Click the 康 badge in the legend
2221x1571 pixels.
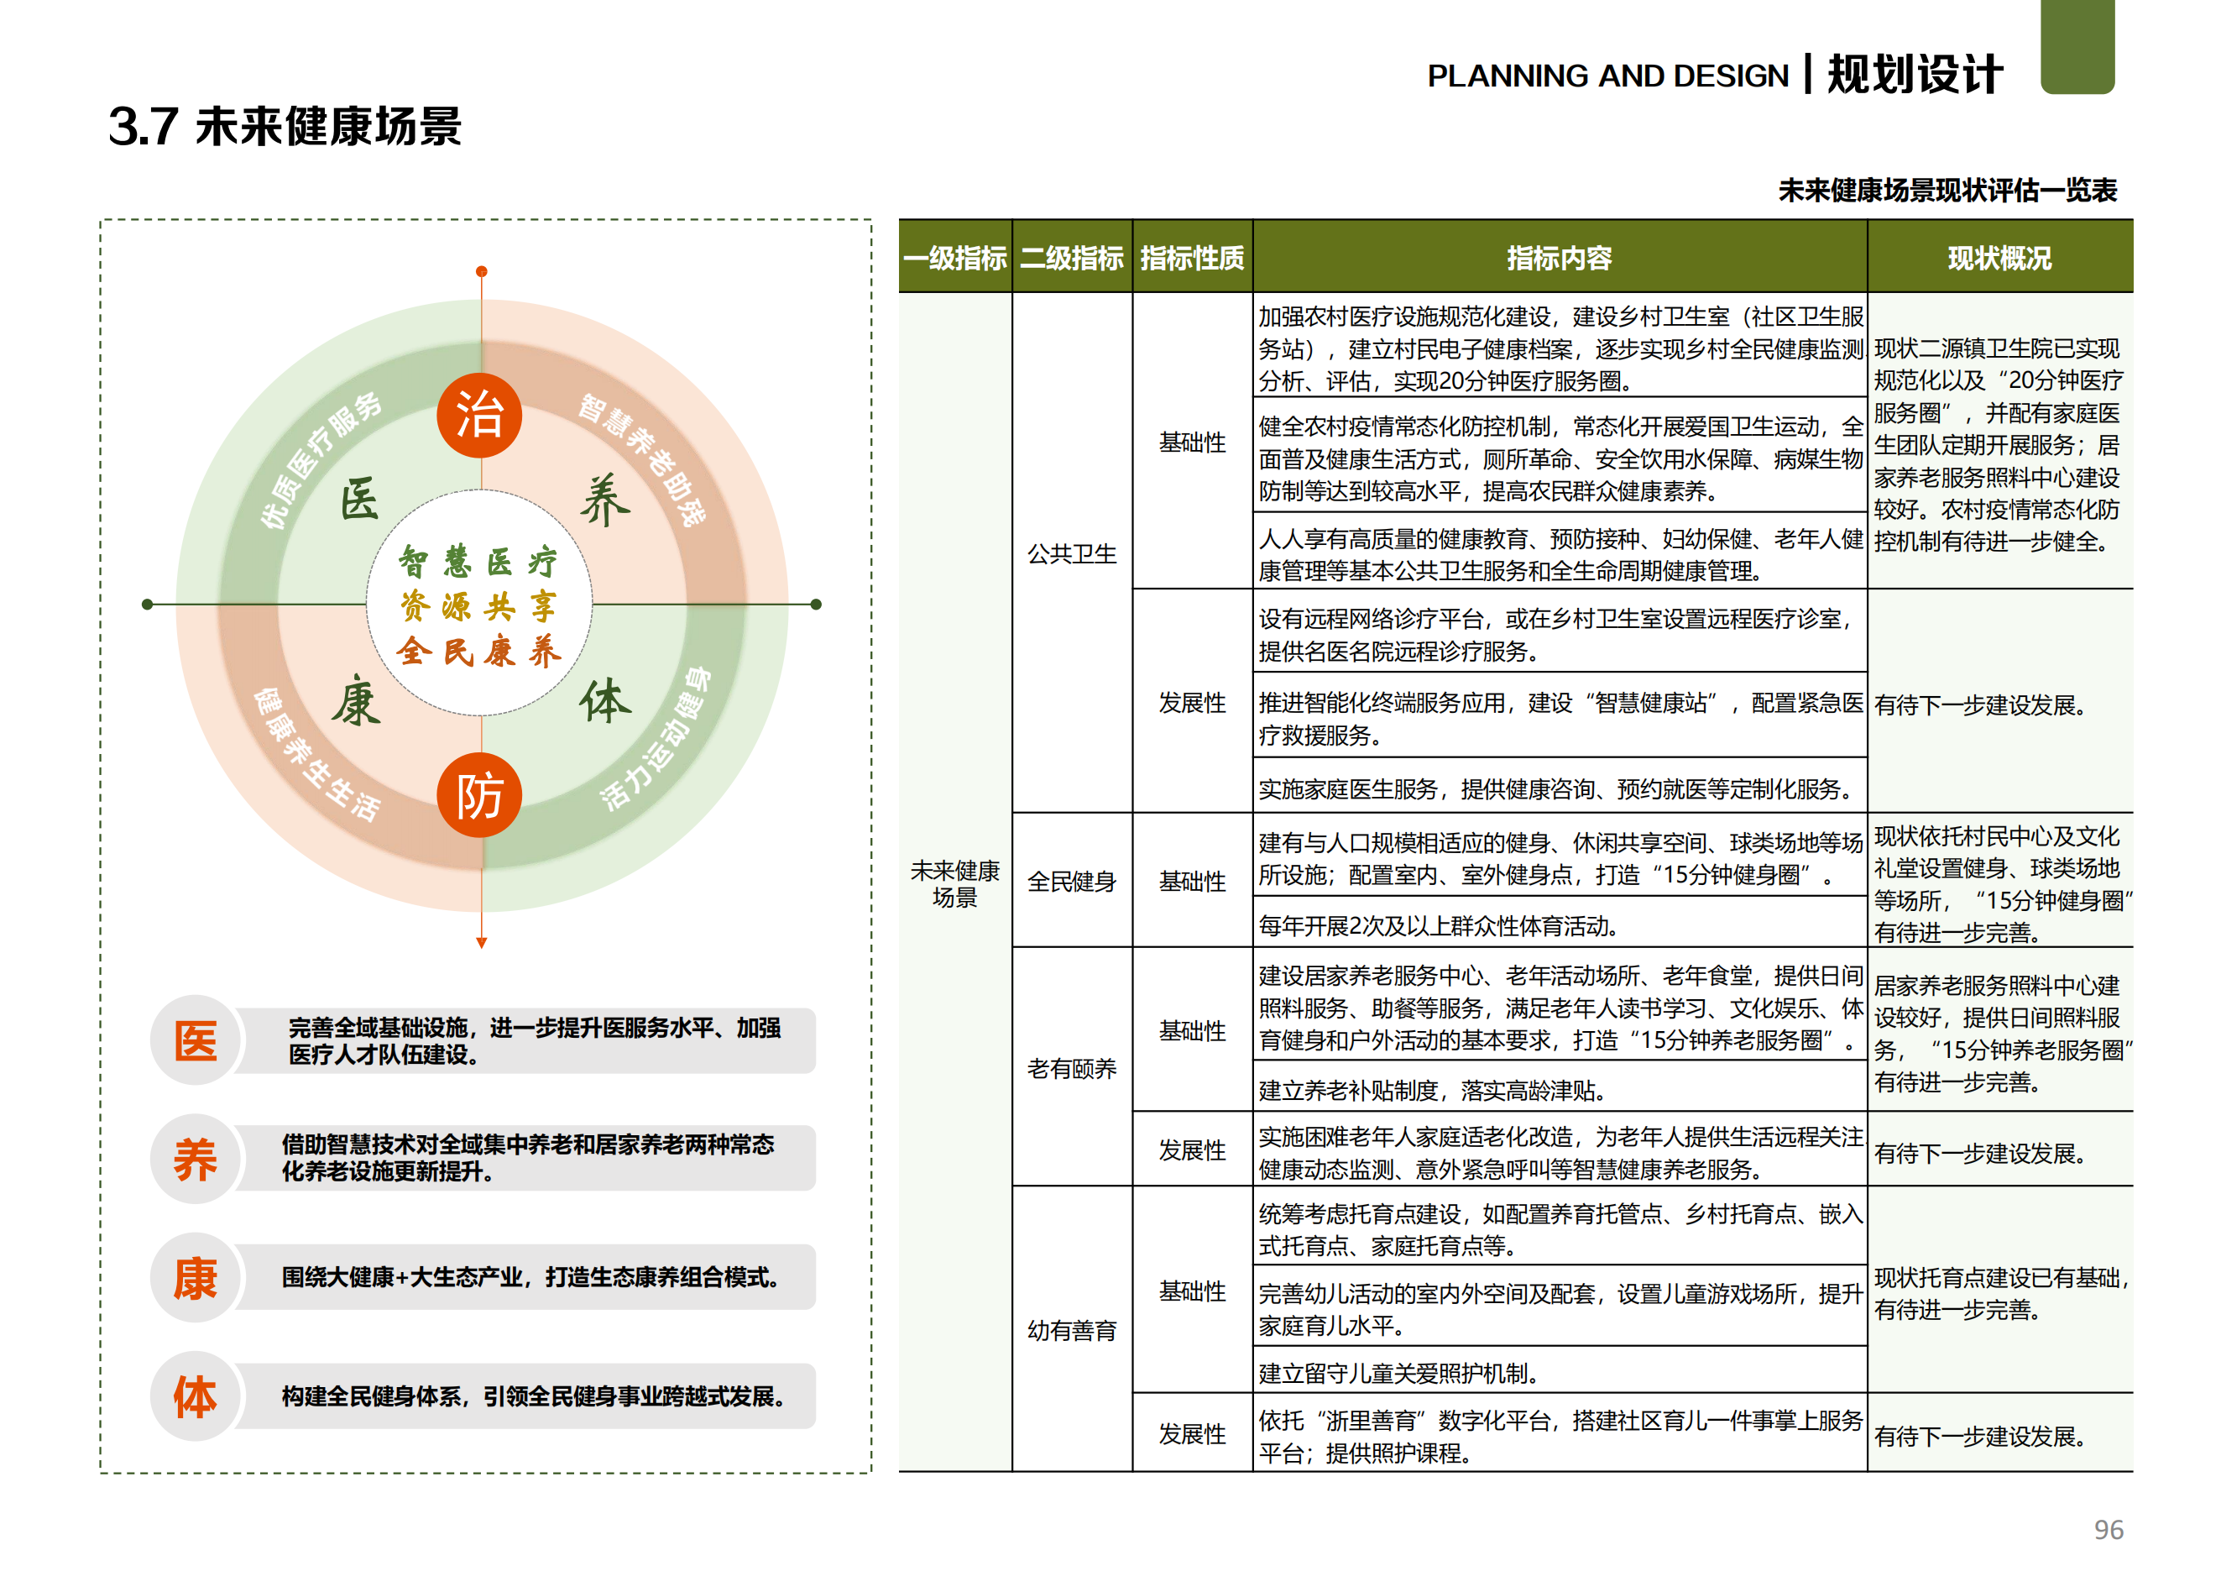[195, 1279]
